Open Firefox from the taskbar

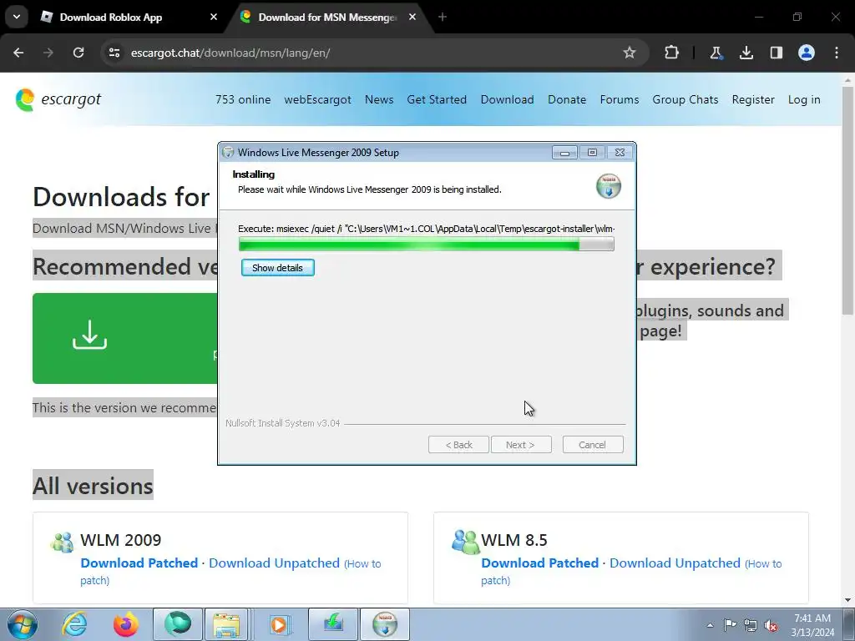click(x=125, y=624)
